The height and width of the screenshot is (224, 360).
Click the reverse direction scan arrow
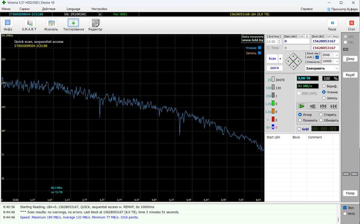pyautogui.click(x=312, y=106)
